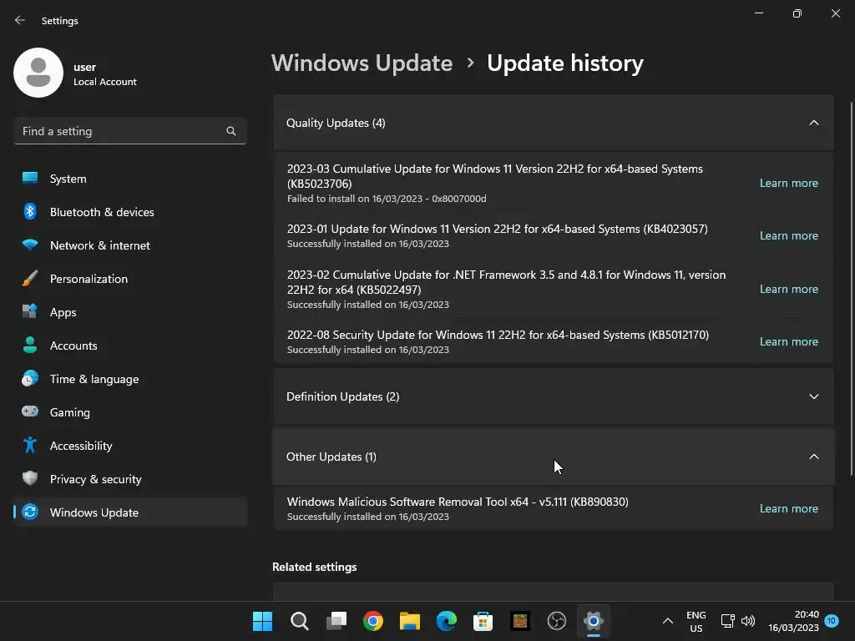The height and width of the screenshot is (641, 855).
Task: Click the Windows Update sync icon in sidebar
Action: click(x=30, y=512)
